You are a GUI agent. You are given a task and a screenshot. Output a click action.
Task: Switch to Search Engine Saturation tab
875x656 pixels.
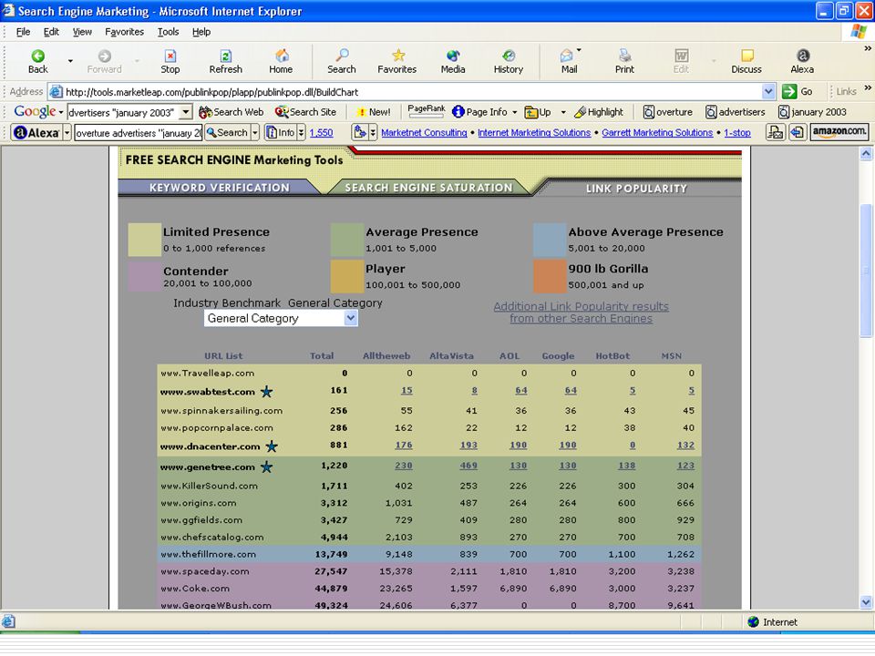(428, 188)
